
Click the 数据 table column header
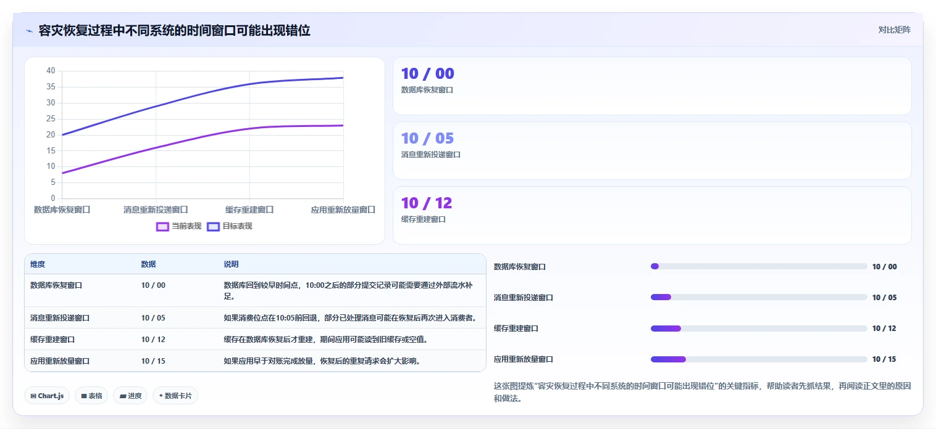click(x=148, y=264)
